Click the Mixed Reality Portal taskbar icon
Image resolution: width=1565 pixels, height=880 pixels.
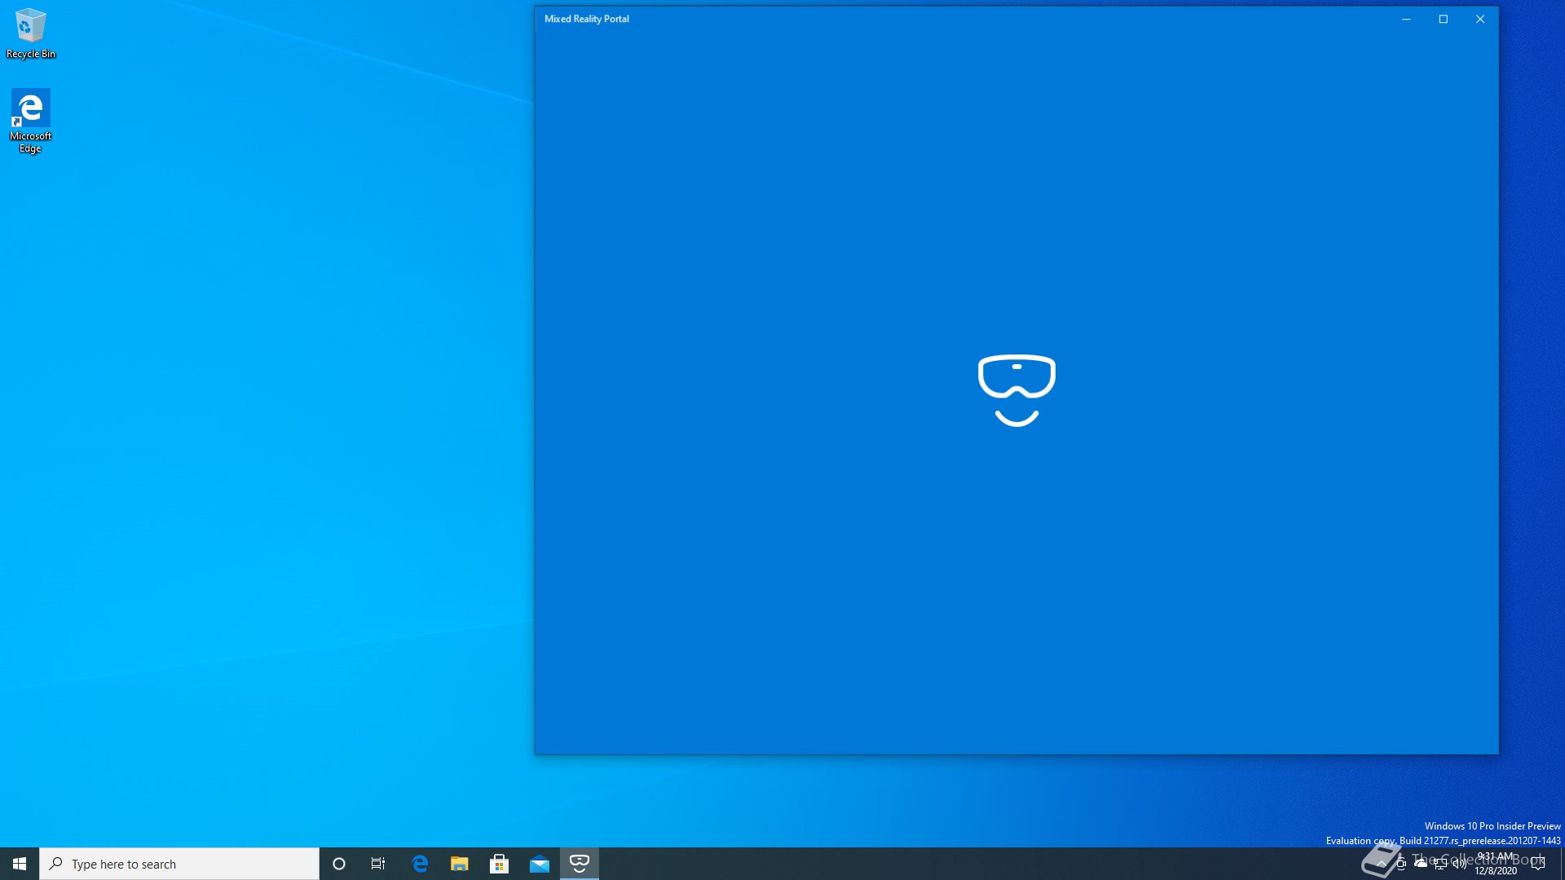pyautogui.click(x=579, y=864)
